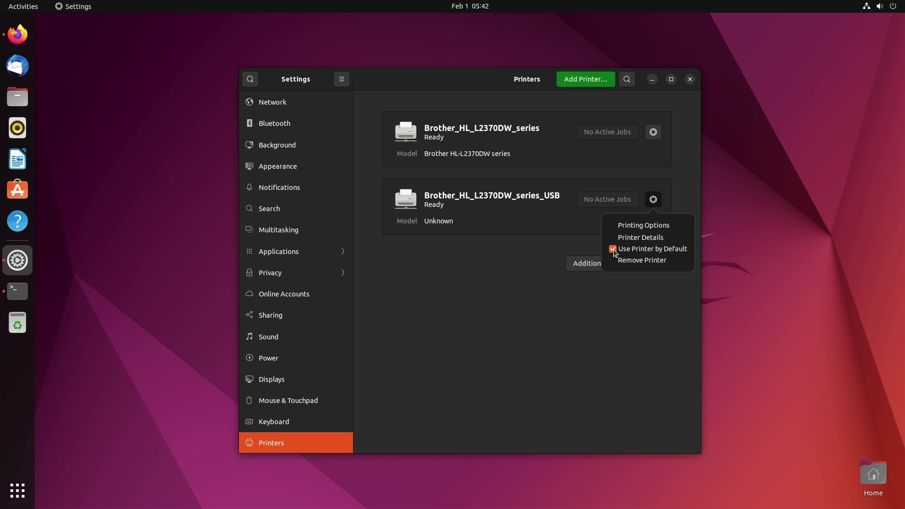905x509 pixels.
Task: Click the Brother_HL_L2370DW_series_USB printer icon
Action: 406,199
